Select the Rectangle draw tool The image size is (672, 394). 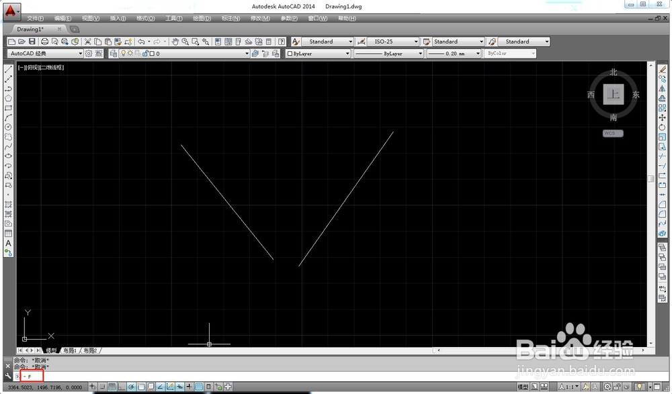(8, 108)
